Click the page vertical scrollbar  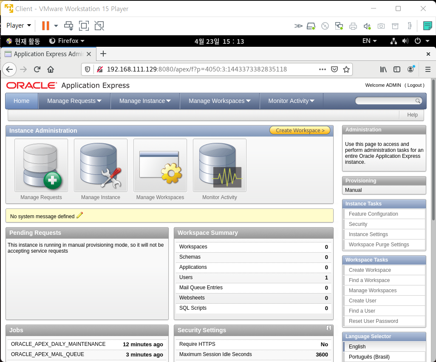pos(433,150)
